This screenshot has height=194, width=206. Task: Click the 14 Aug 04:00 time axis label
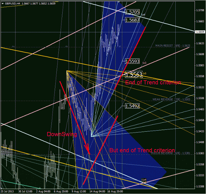(x=97, y=191)
